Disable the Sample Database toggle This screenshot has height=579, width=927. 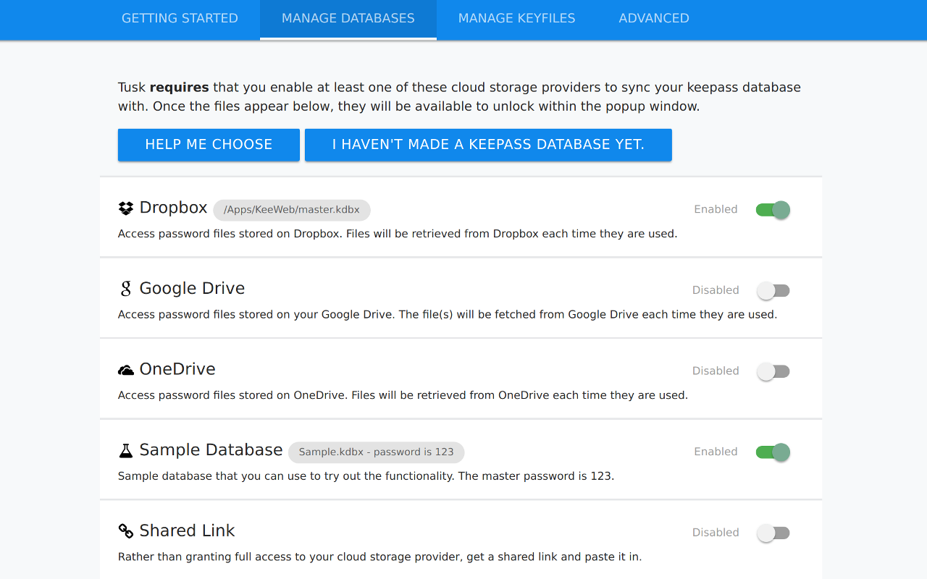773,452
